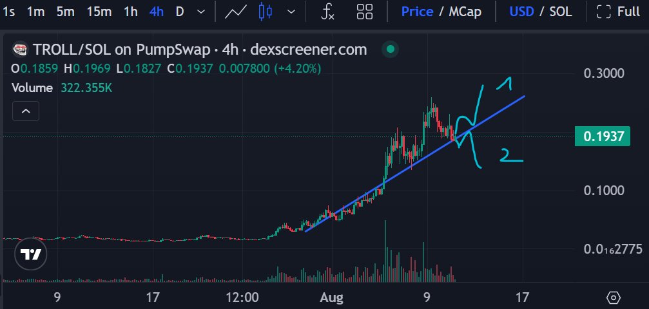Set interval to 15m
This screenshot has height=309, width=649.
pyautogui.click(x=99, y=12)
